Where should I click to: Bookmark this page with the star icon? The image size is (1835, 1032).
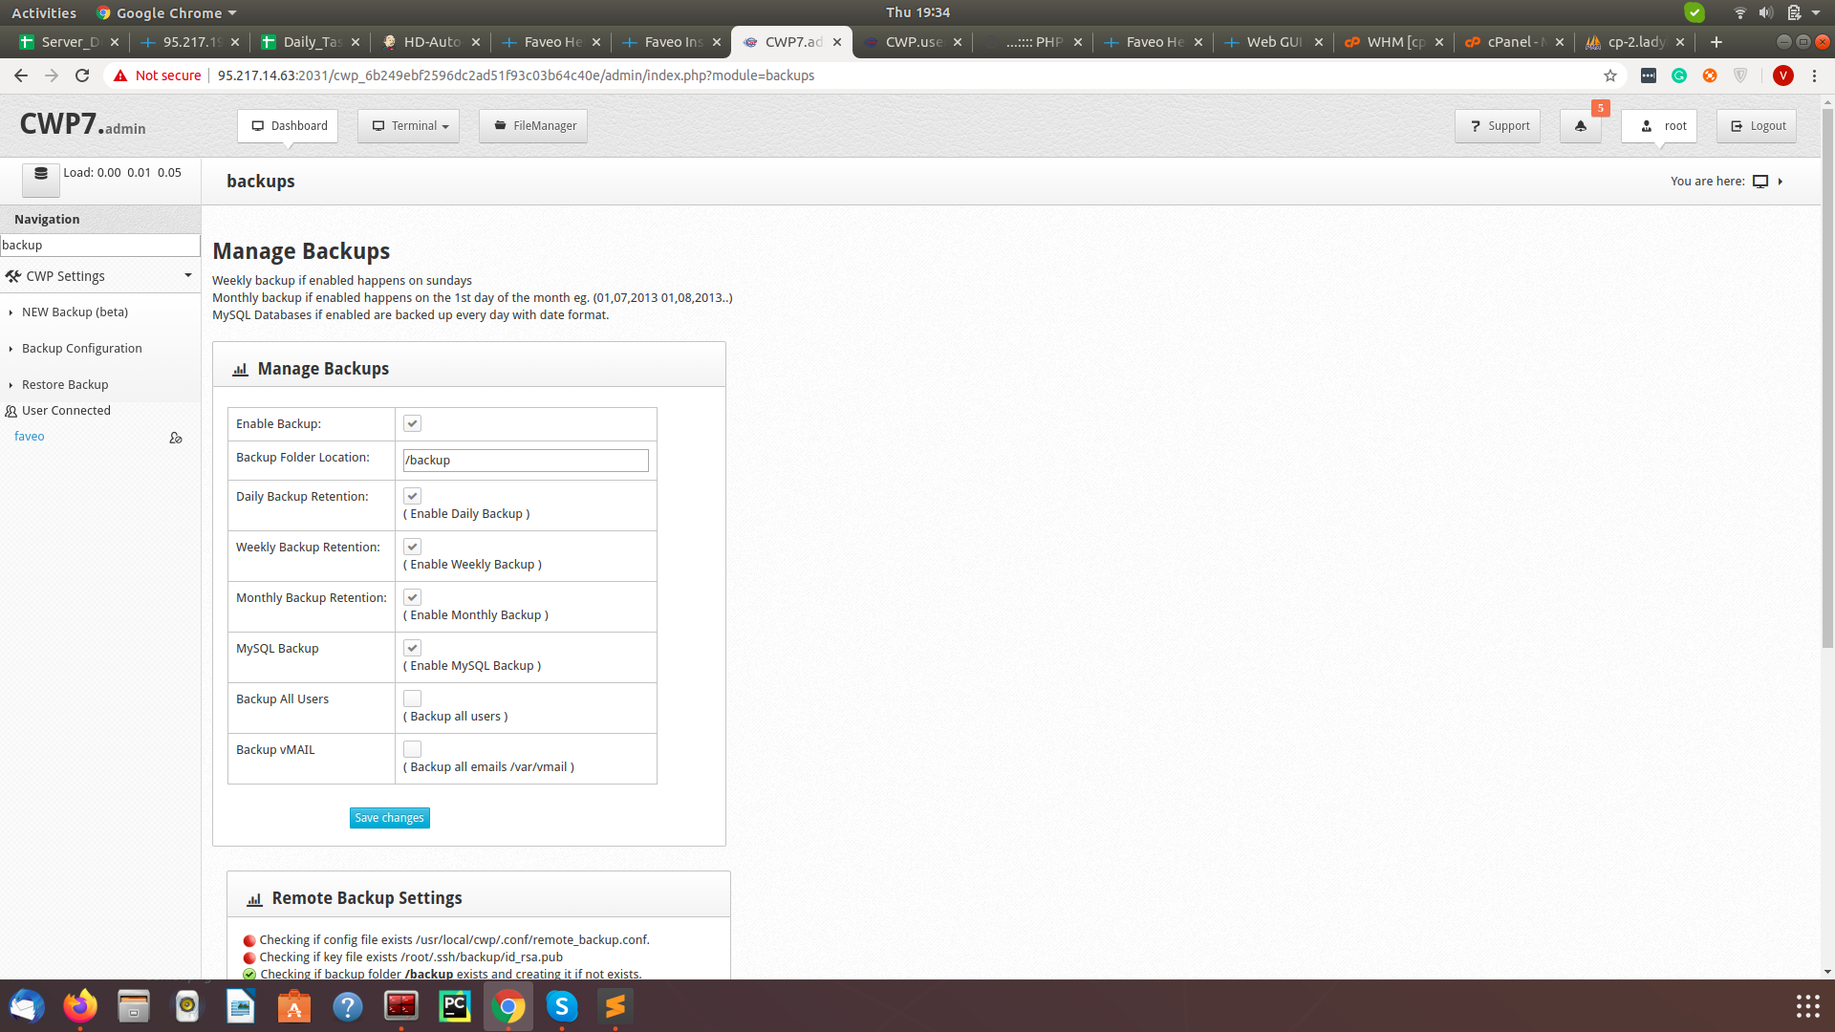pyautogui.click(x=1610, y=75)
